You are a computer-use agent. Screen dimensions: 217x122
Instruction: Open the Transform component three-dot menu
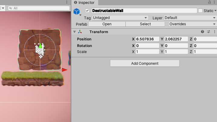(x=215, y=32)
